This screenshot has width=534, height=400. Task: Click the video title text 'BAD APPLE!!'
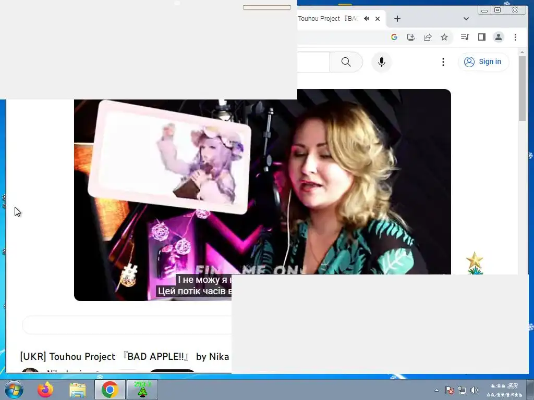[x=155, y=356]
